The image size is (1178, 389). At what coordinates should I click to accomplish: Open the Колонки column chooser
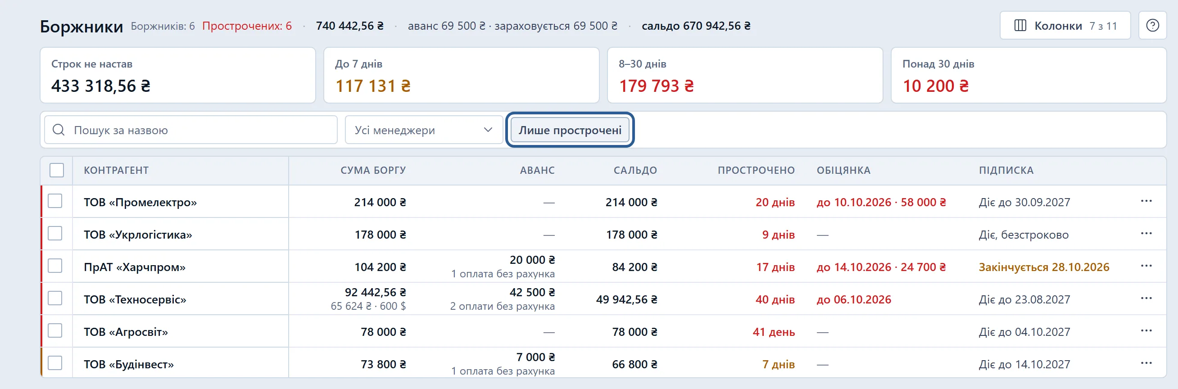(x=1065, y=26)
